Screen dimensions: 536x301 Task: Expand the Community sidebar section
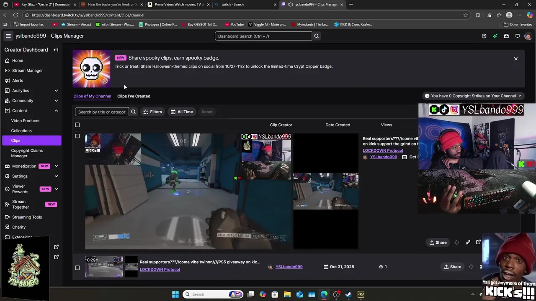56,101
